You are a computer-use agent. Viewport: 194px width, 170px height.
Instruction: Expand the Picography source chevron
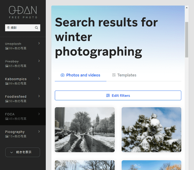click(x=39, y=131)
